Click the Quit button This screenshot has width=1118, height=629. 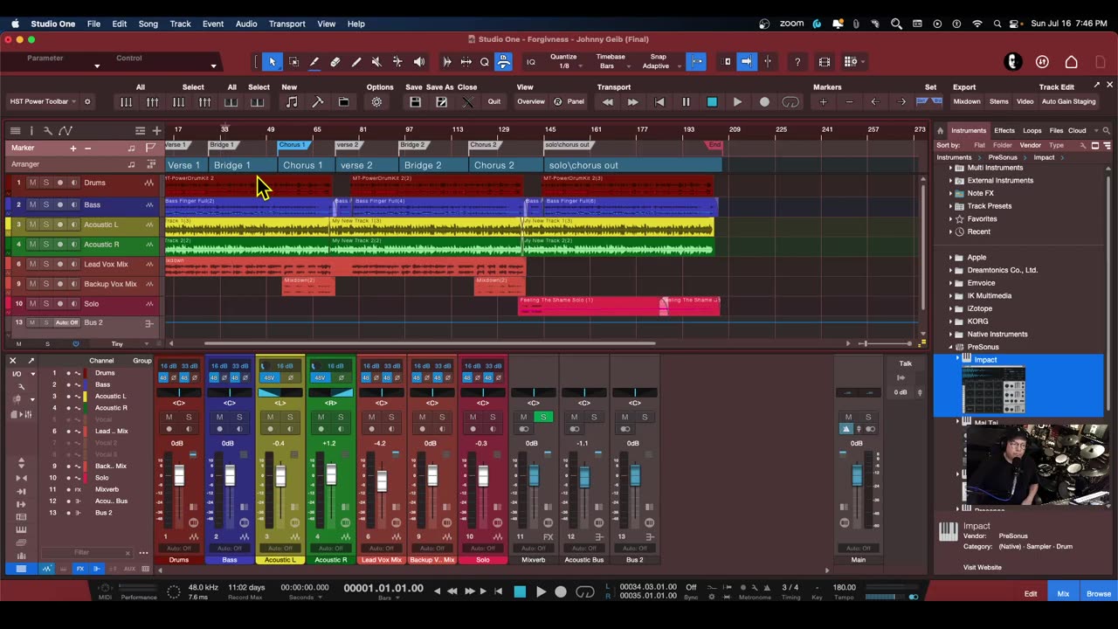coord(494,102)
